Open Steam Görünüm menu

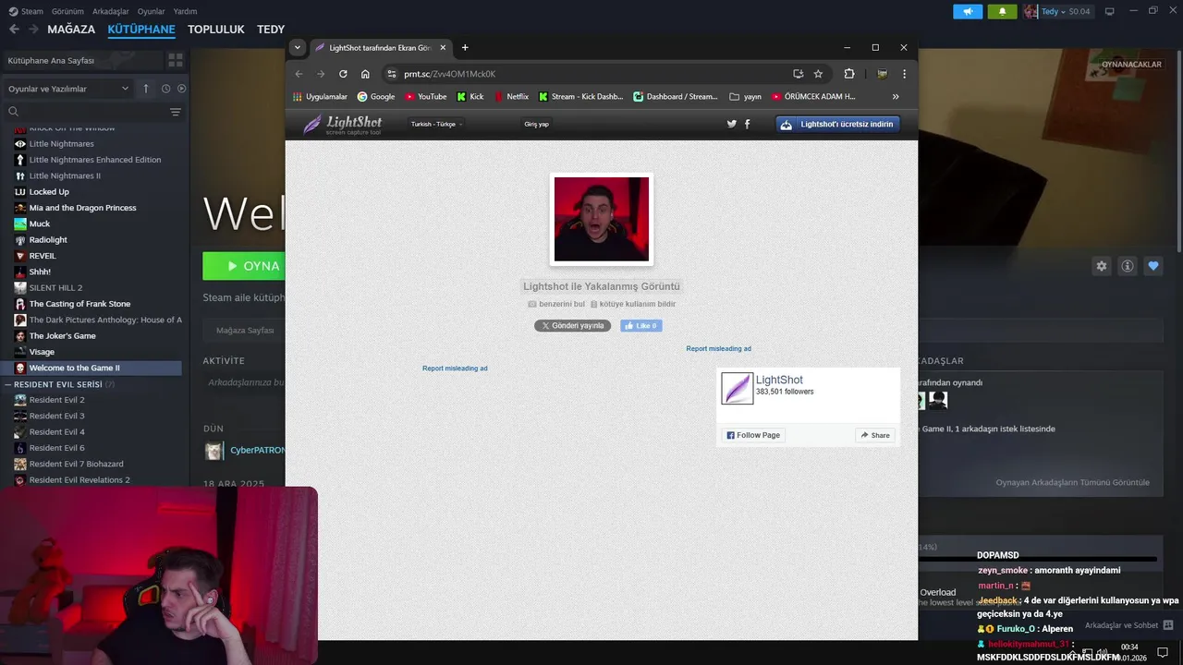click(67, 11)
